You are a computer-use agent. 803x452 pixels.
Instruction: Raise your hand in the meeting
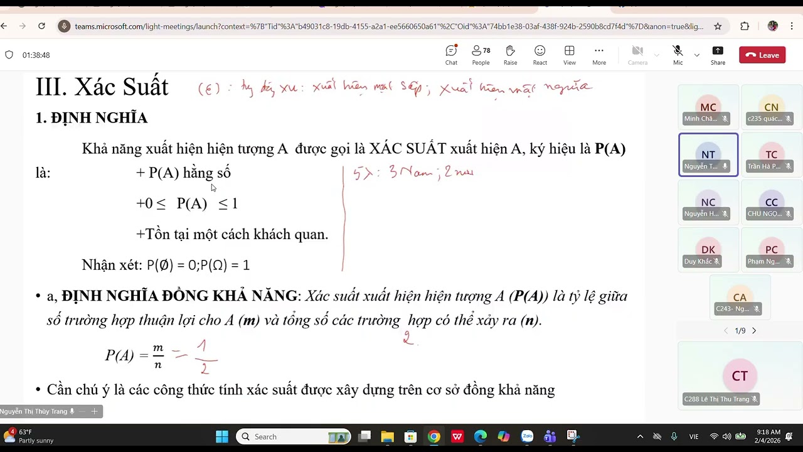510,55
